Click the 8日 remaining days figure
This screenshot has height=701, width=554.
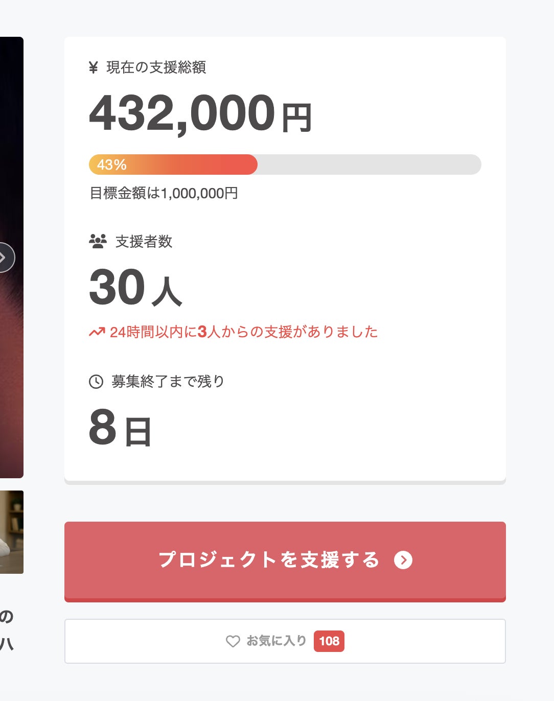tap(120, 429)
